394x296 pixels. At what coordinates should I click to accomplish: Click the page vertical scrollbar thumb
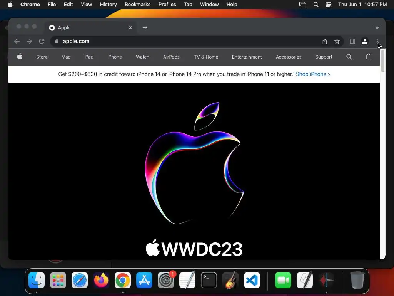point(383,61)
